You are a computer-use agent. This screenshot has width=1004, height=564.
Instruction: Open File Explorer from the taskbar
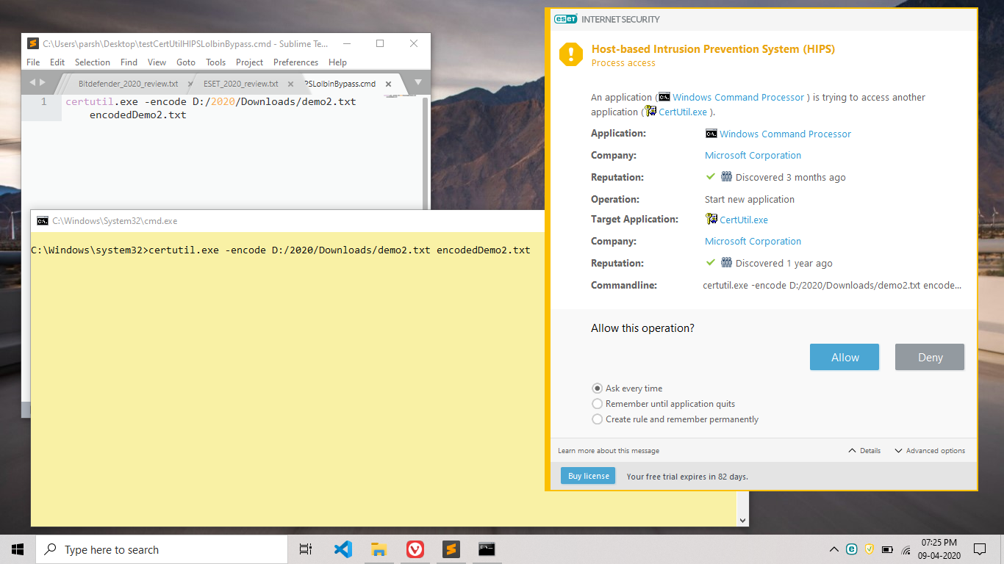[x=379, y=549]
